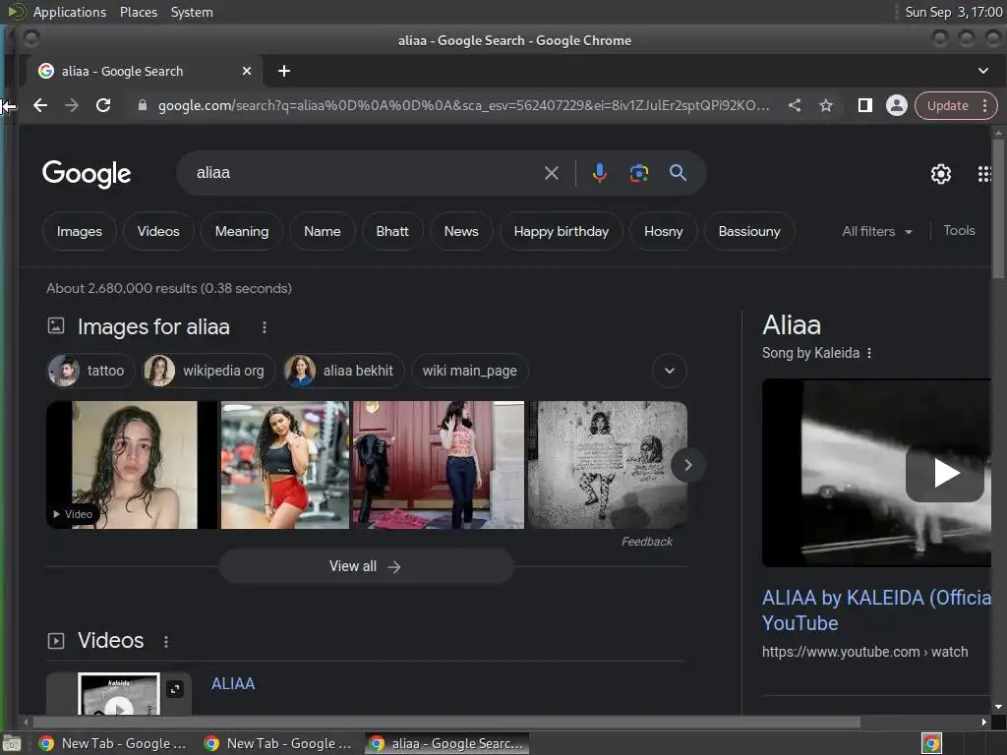Viewport: 1007px width, 755px height.
Task: Start voice search with the microphone
Action: (x=599, y=173)
